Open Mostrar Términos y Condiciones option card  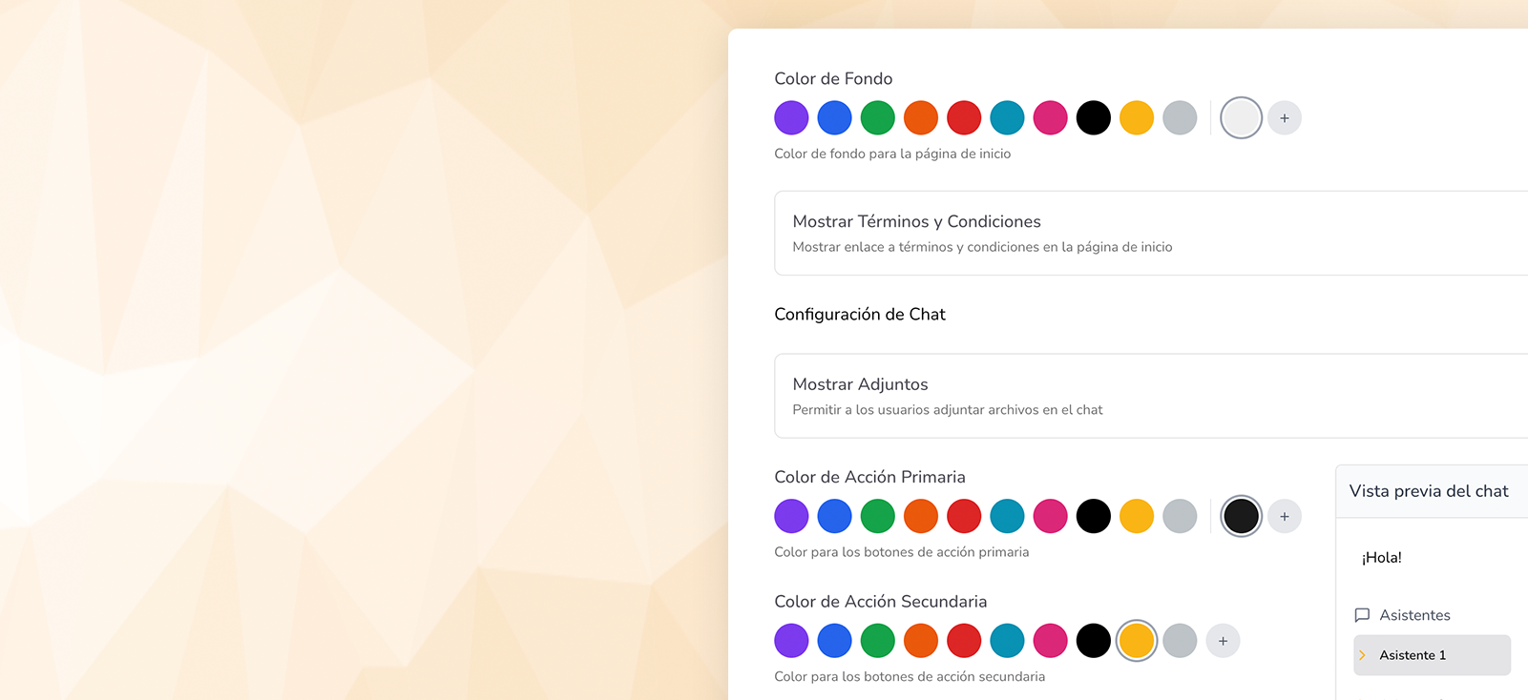click(x=1151, y=234)
